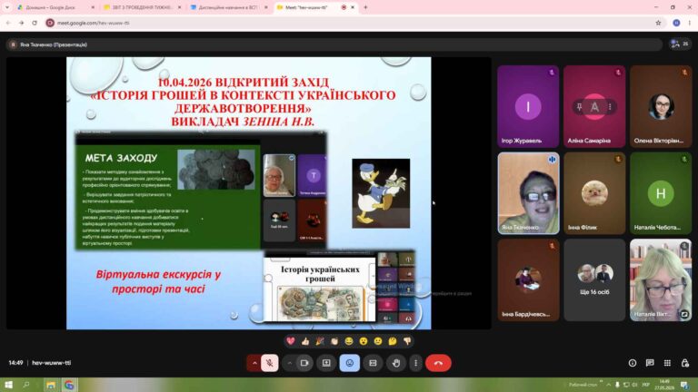
Task: Send heart reaction
Action: pyautogui.click(x=291, y=341)
